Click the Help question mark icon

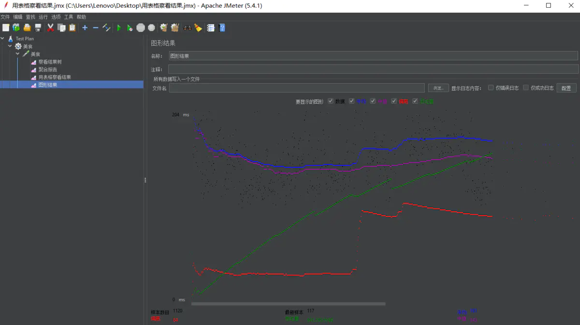click(222, 28)
